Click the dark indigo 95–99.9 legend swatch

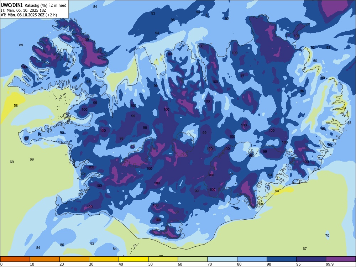pyautogui.click(x=311, y=259)
